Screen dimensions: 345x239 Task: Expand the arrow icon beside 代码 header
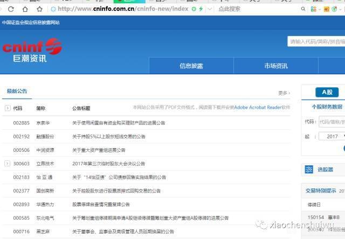point(7,108)
